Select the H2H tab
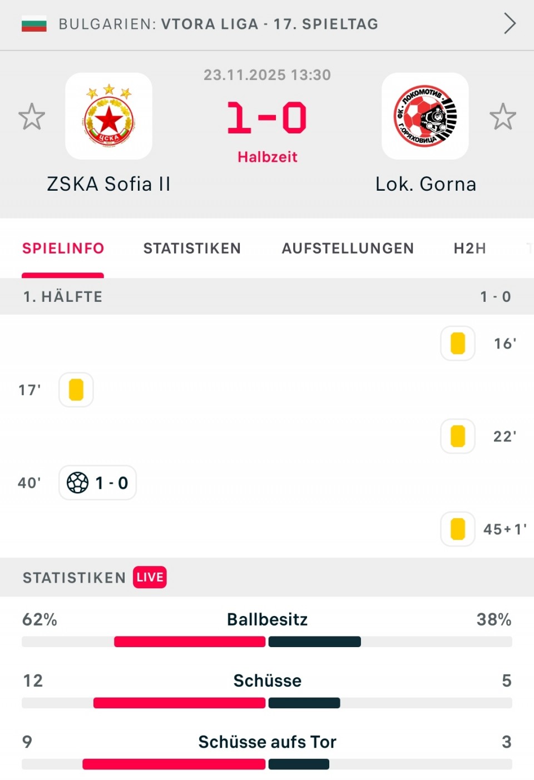 (469, 249)
